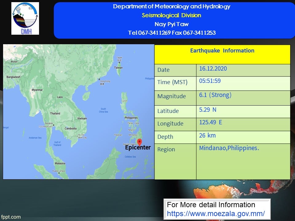Select the 'Seismological Division' heading
The image size is (295, 221).
(x=171, y=15)
